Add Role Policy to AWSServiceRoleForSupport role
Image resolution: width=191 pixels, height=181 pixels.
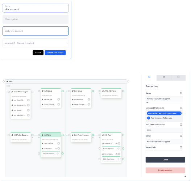pos(59,148)
